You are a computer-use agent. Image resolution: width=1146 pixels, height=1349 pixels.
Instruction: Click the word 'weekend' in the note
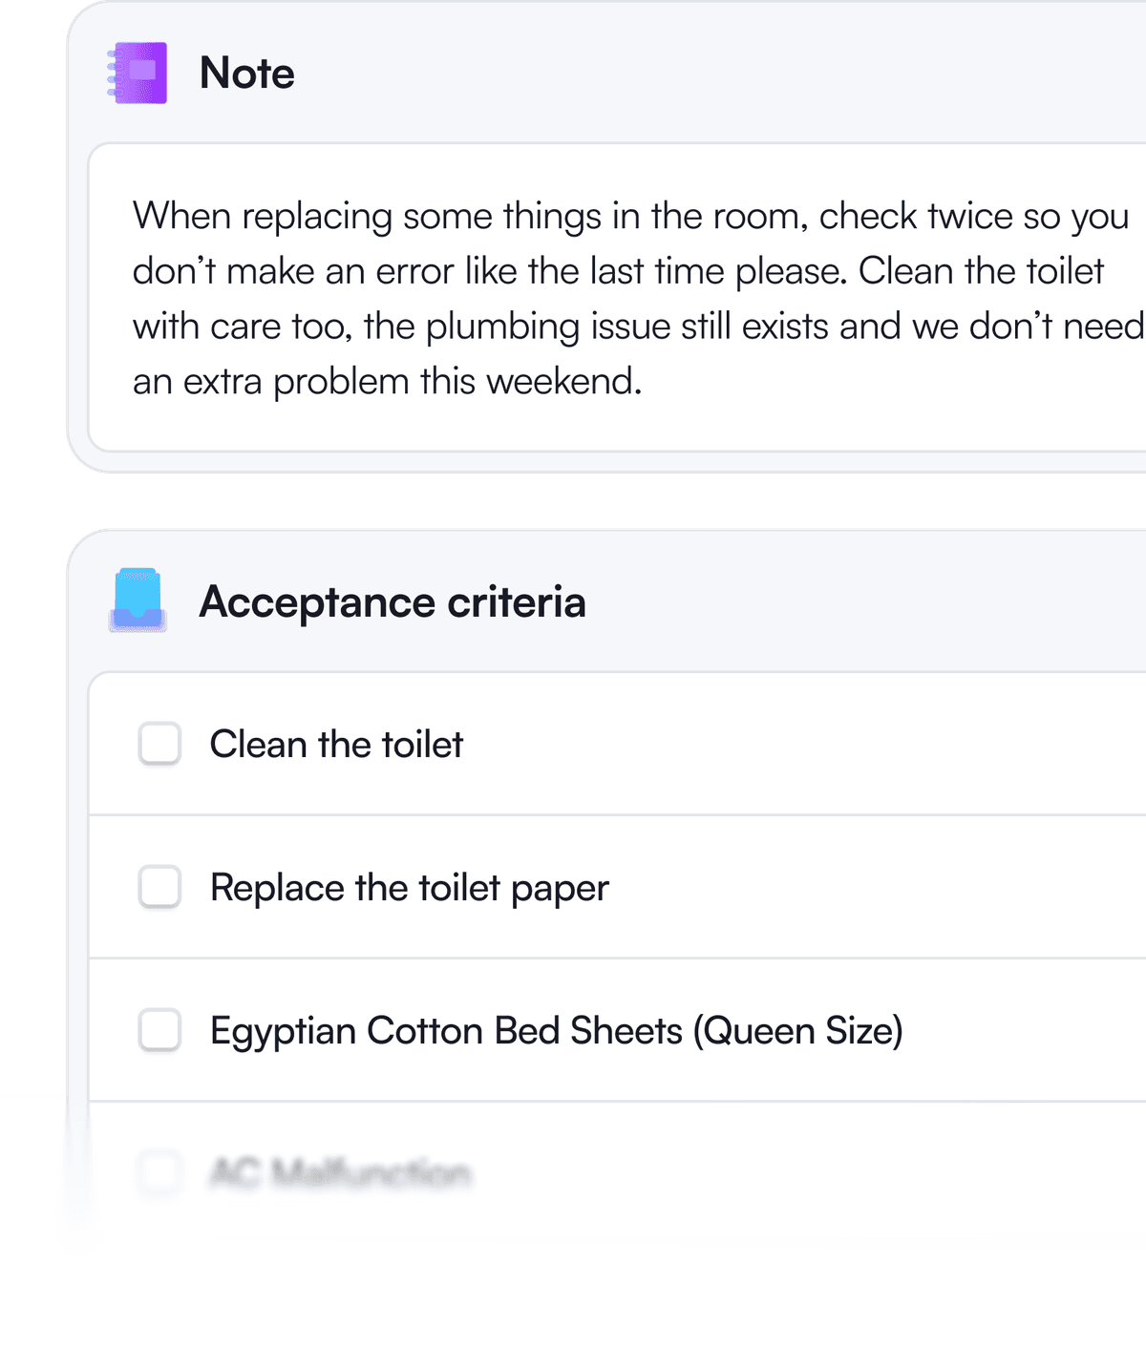[x=562, y=382]
